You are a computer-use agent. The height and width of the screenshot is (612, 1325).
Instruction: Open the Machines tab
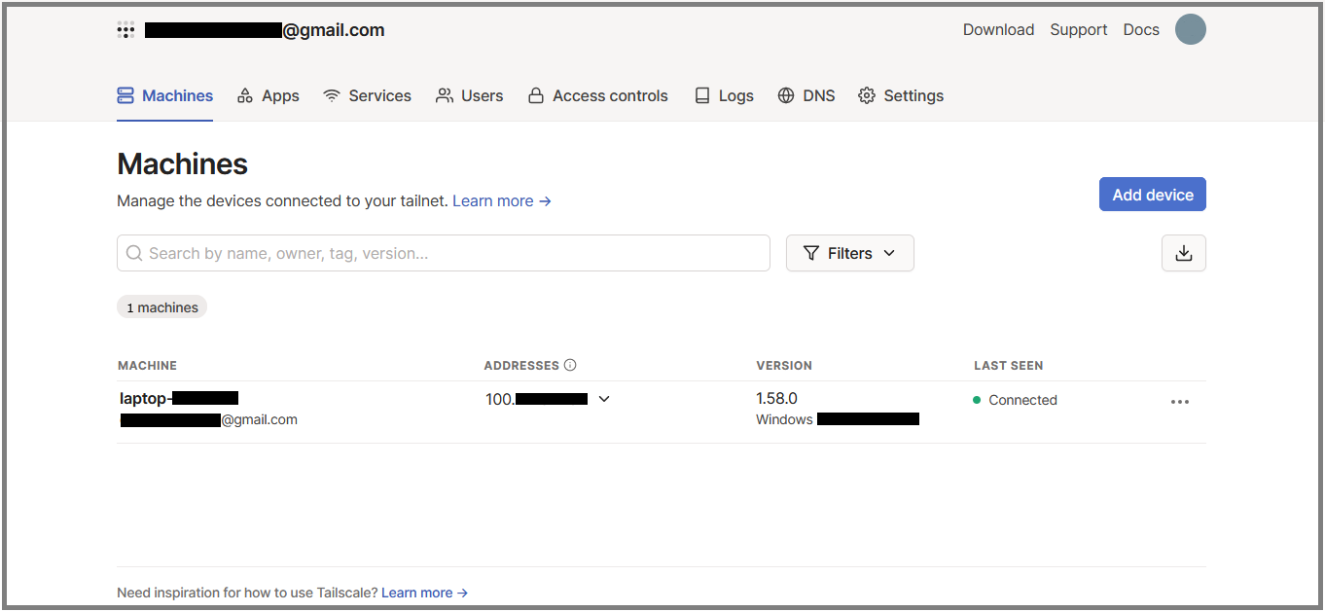point(164,95)
